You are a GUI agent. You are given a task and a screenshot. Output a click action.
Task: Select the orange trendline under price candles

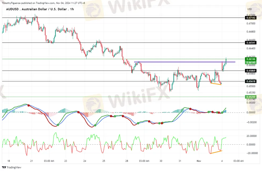click(216, 84)
